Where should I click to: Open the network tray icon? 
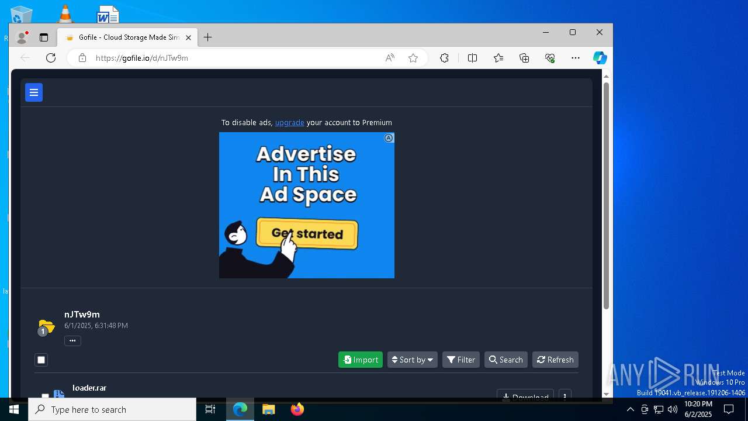659,409
